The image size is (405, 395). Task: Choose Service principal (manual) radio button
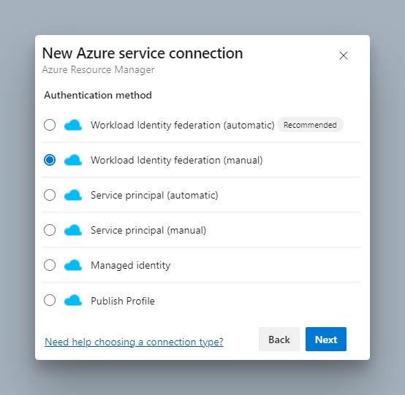[x=50, y=230]
